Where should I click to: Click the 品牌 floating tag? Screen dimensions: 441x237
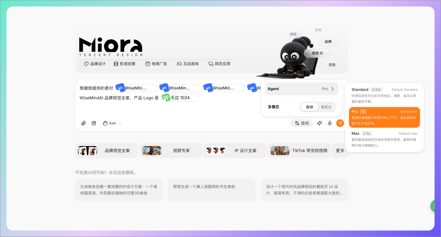[328, 42]
